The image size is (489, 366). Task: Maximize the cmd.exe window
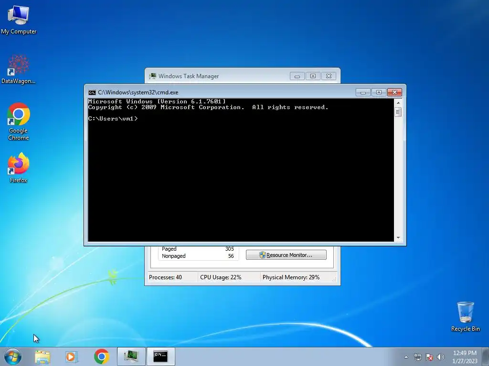tap(379, 92)
